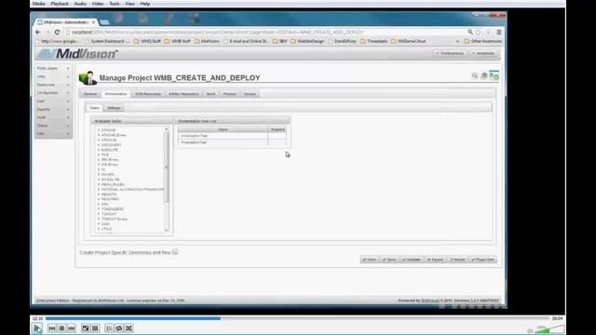This screenshot has width=596, height=335.
Task: Open VLC extended settings button
Action: [x=95, y=328]
